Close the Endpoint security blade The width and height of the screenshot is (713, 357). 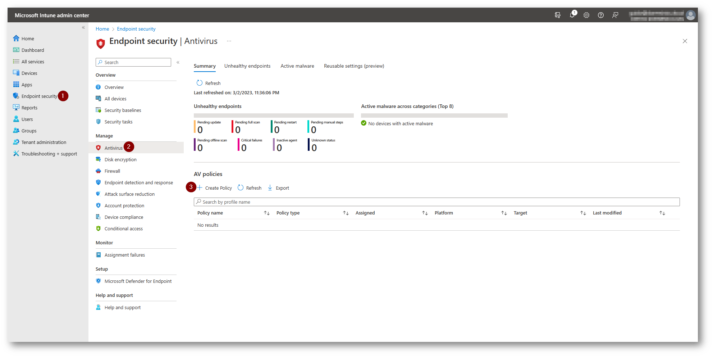point(685,41)
